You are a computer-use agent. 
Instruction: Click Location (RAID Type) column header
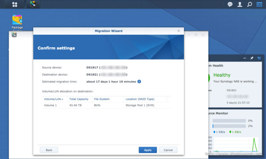click(140, 99)
